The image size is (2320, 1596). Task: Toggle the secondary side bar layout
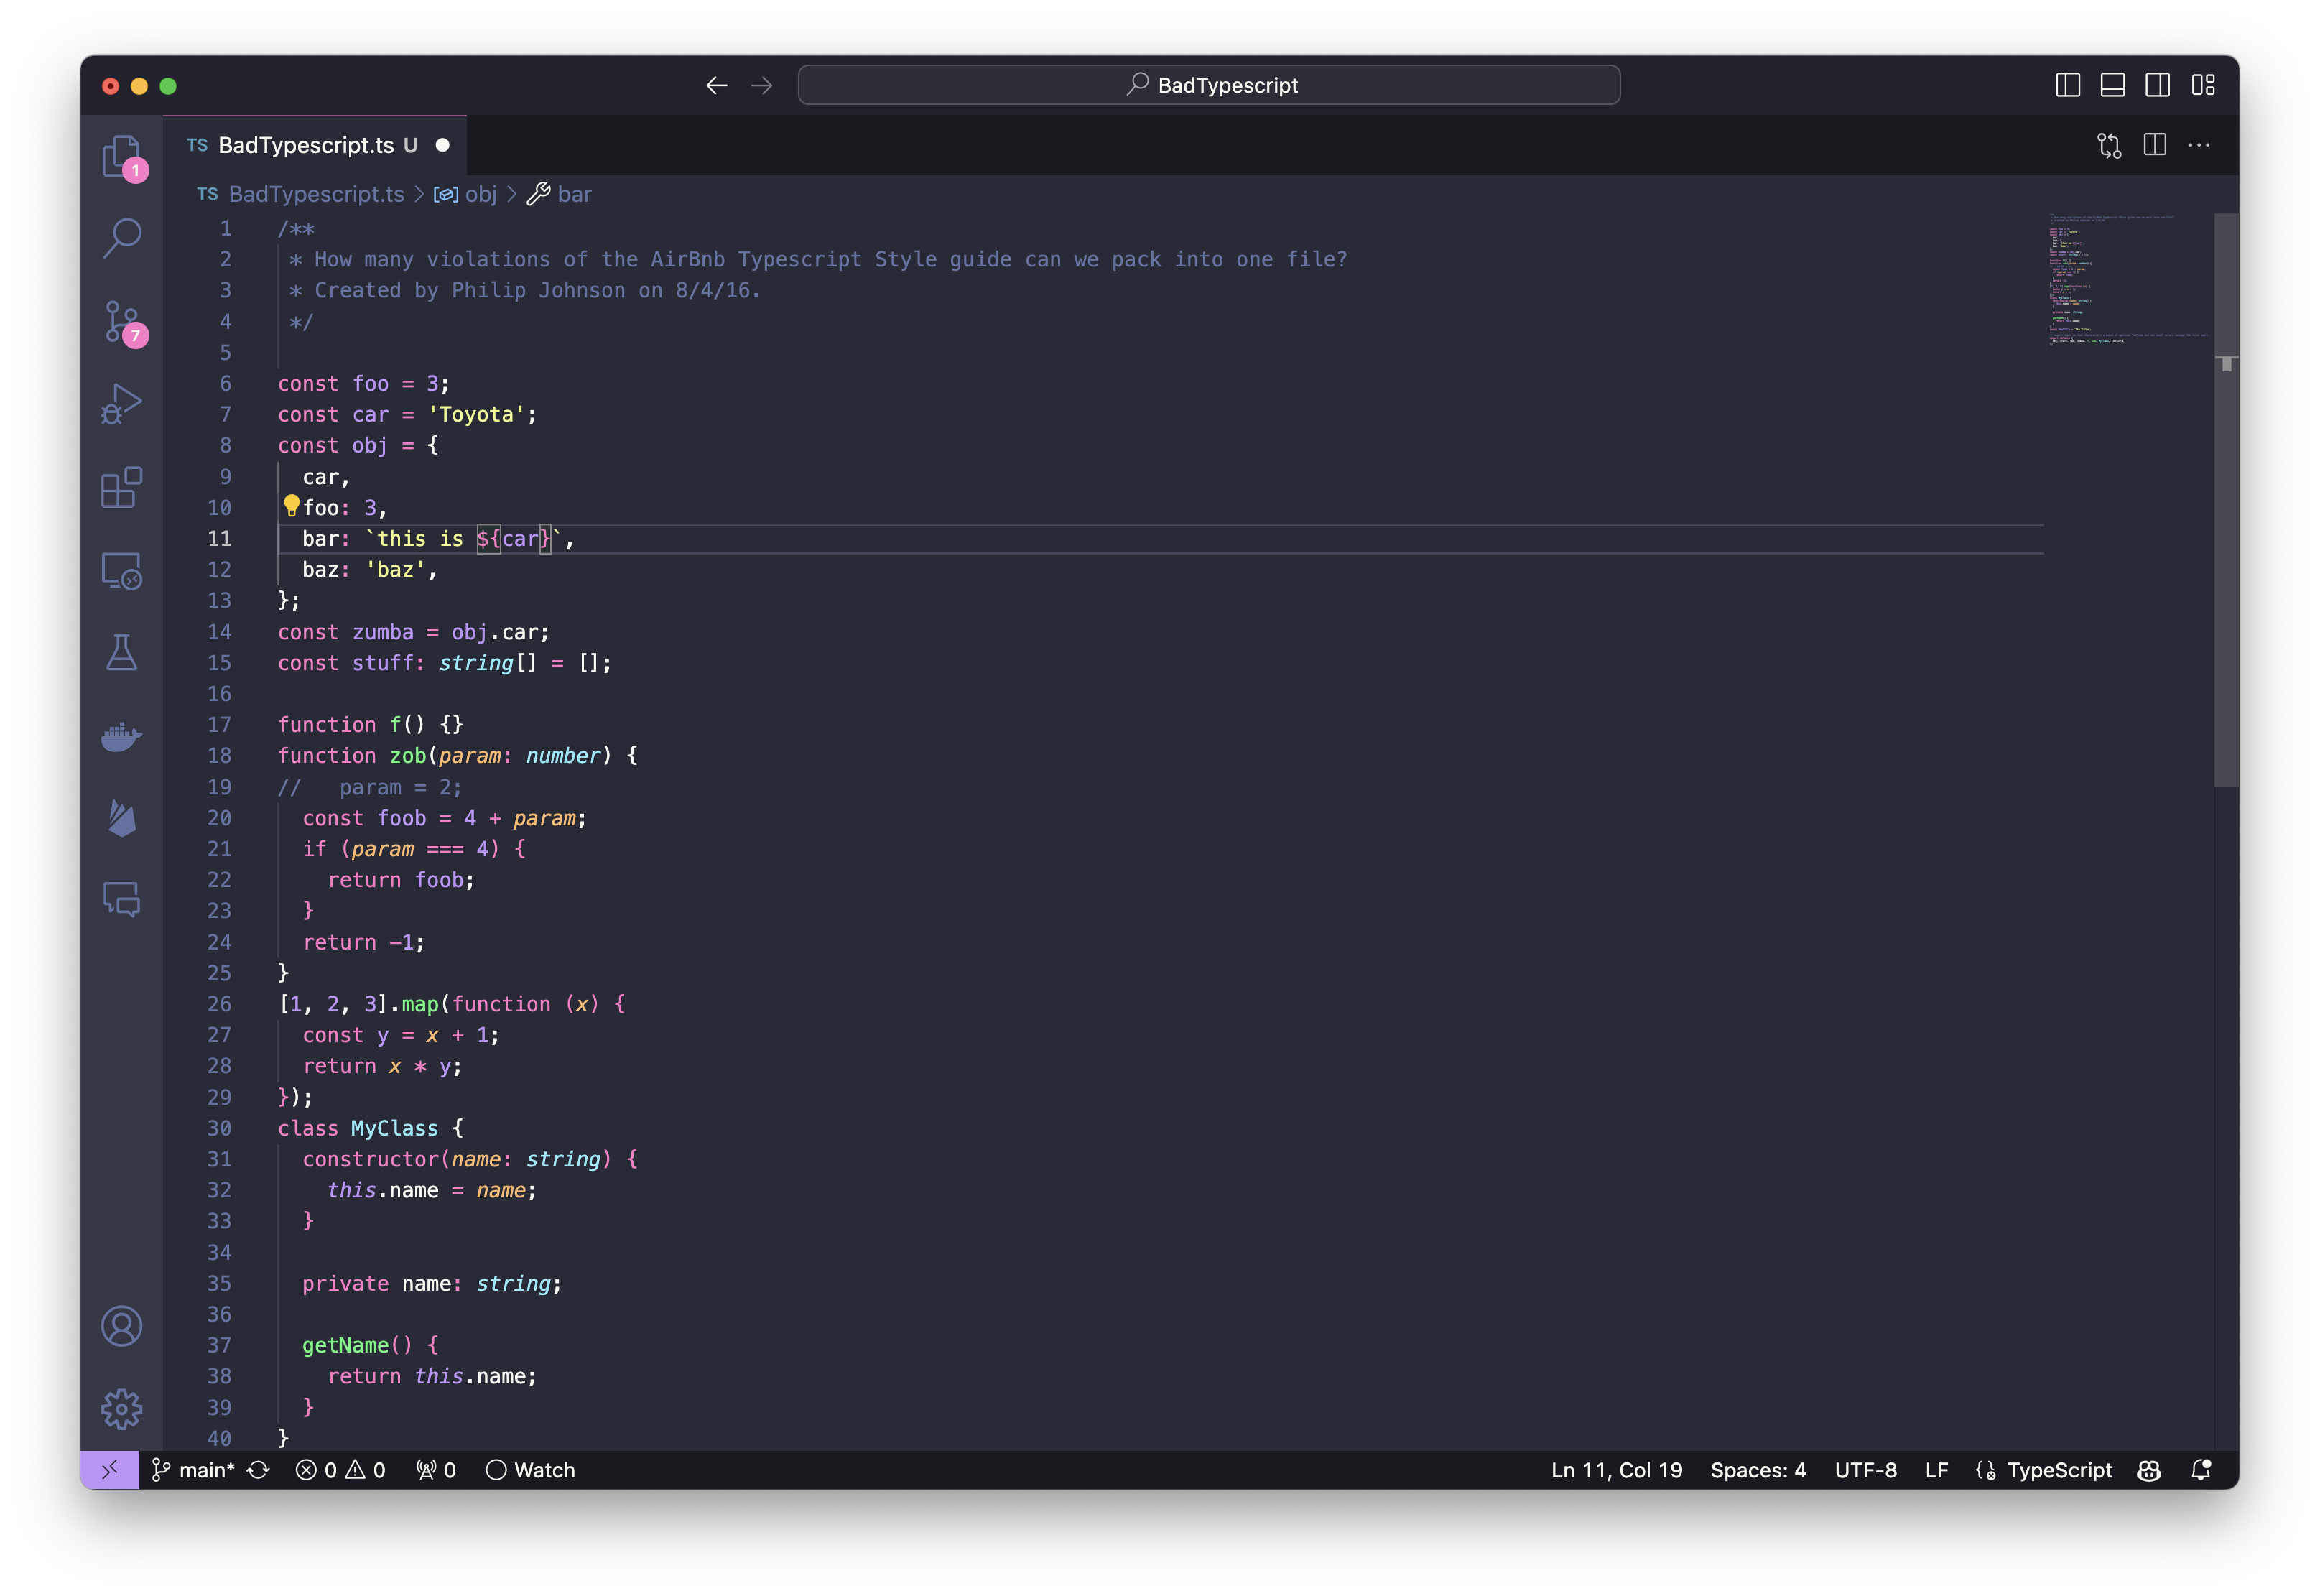pyautogui.click(x=2157, y=85)
